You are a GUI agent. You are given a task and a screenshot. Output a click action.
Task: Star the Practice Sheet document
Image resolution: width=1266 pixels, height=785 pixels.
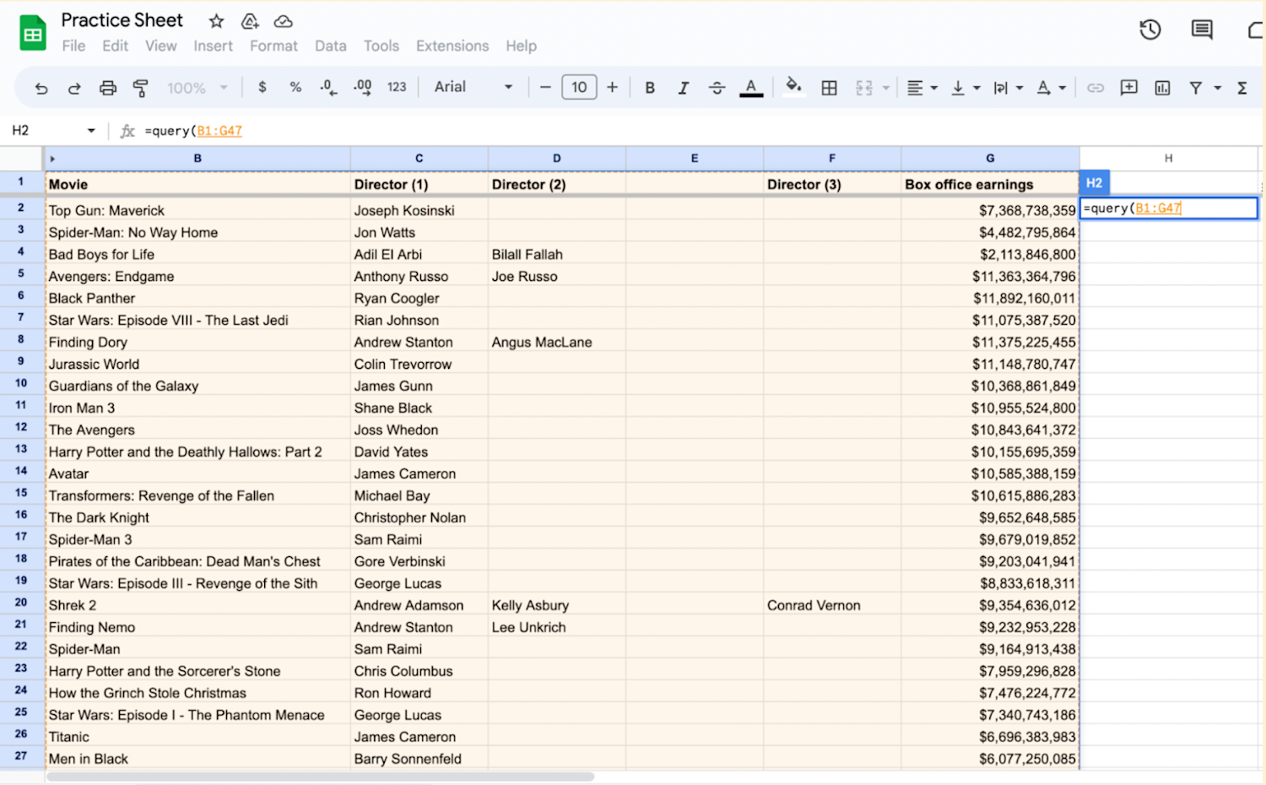point(216,21)
